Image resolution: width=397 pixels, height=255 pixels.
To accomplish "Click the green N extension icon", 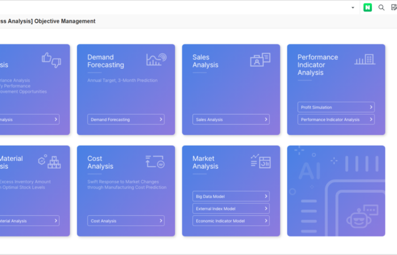I will [x=368, y=7].
